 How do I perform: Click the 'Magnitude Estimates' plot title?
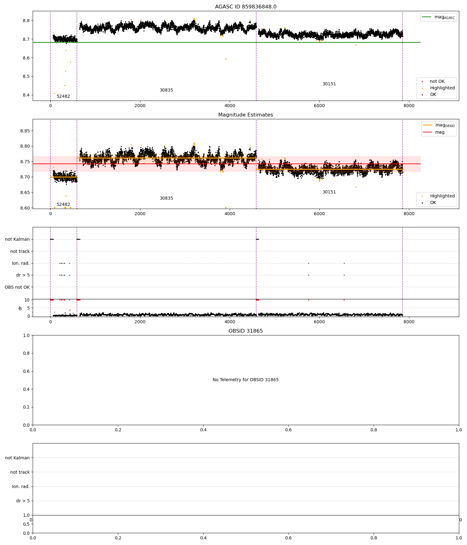pyautogui.click(x=246, y=115)
